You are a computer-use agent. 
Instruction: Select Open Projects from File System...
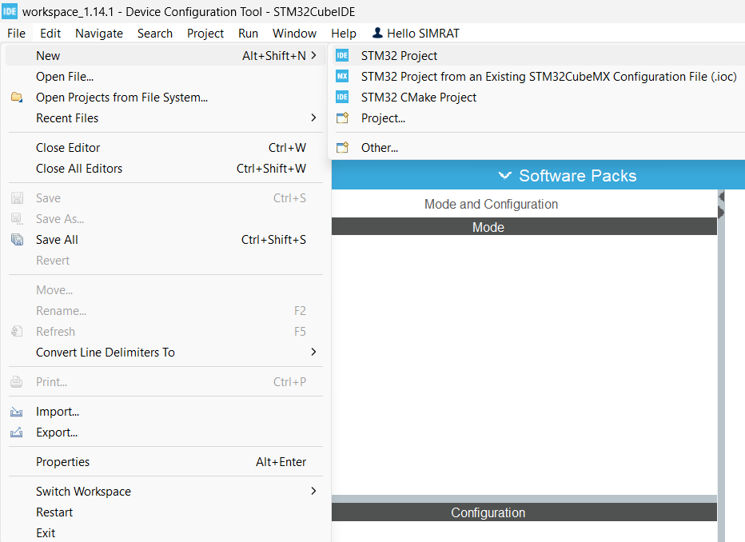165,98
